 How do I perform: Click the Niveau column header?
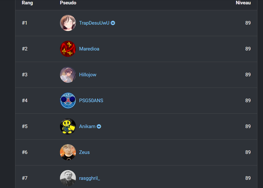click(243, 3)
